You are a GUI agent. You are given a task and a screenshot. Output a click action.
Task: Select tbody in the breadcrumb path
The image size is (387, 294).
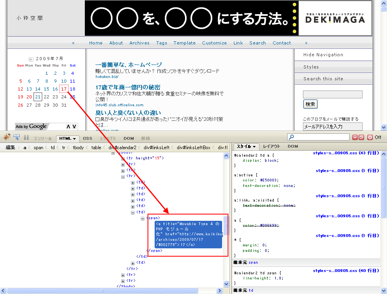[x=78, y=148]
